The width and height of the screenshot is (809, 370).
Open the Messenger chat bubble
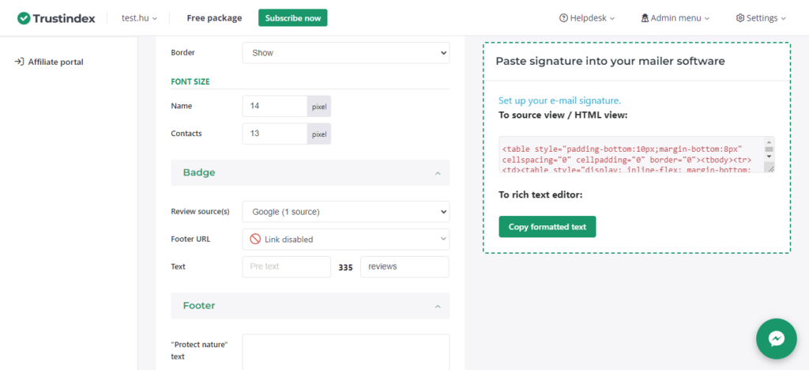[x=776, y=338]
